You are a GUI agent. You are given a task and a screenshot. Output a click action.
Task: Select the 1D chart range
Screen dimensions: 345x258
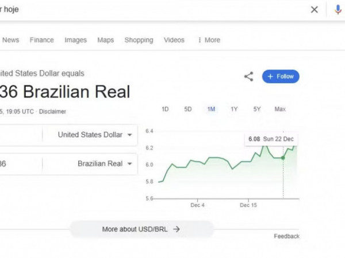(165, 109)
